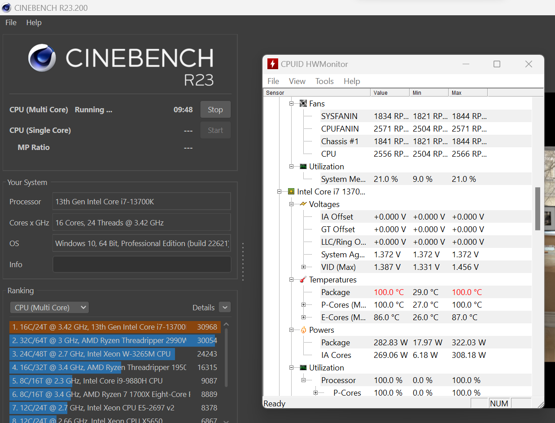Image resolution: width=555 pixels, height=423 pixels.
Task: Select the Threadripper 1950 ranking entry
Action: (x=115, y=367)
